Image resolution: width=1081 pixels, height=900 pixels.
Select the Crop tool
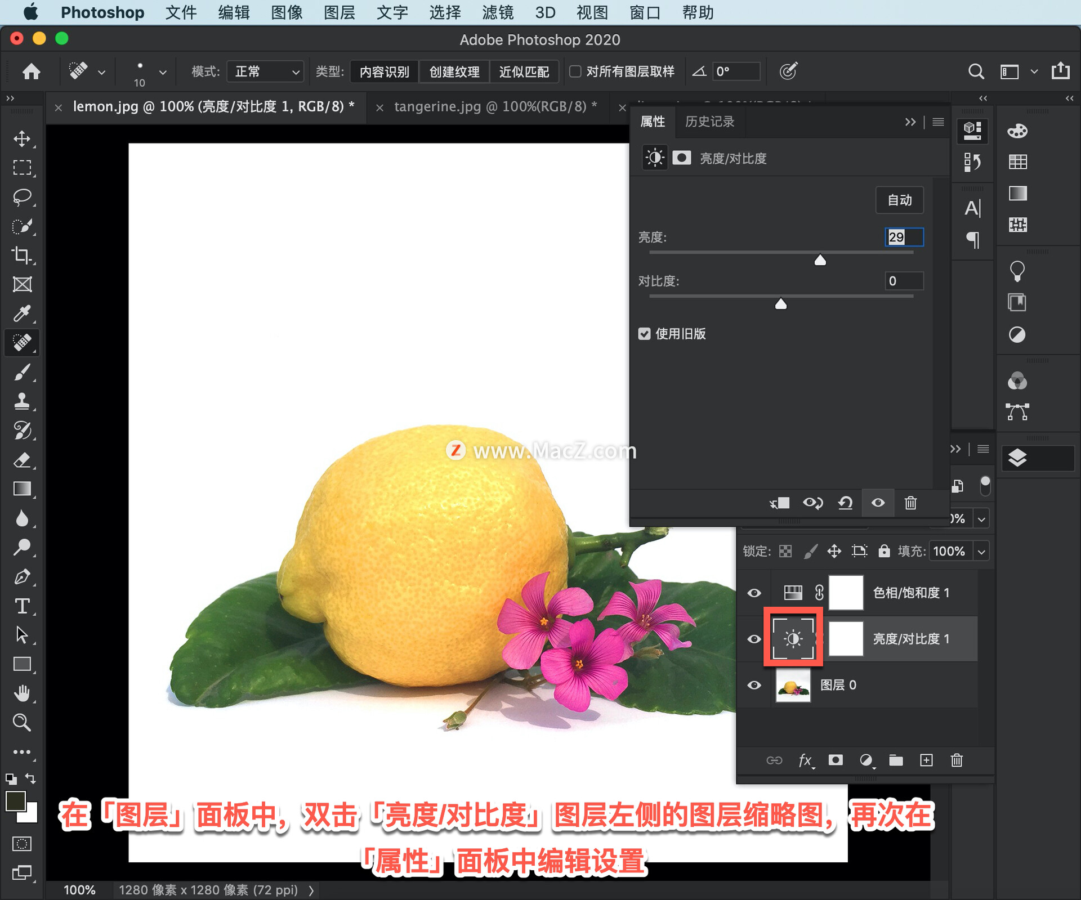point(22,255)
